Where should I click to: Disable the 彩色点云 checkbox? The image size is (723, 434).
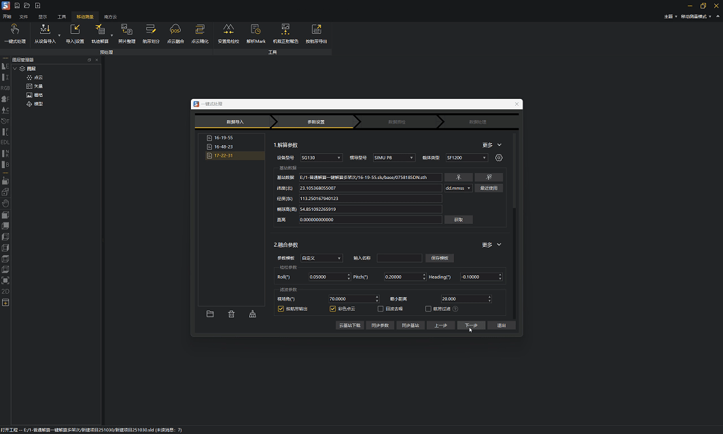[x=332, y=309]
